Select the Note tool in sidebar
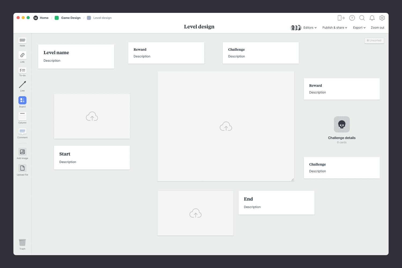 (22, 40)
